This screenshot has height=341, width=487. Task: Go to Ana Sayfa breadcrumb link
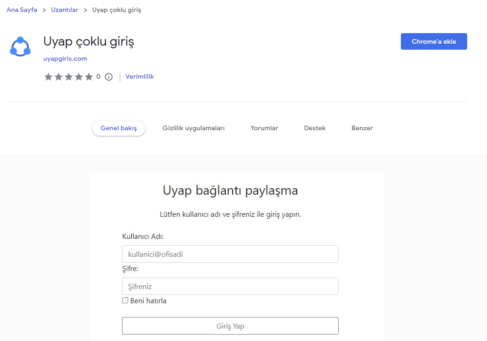[x=22, y=10]
